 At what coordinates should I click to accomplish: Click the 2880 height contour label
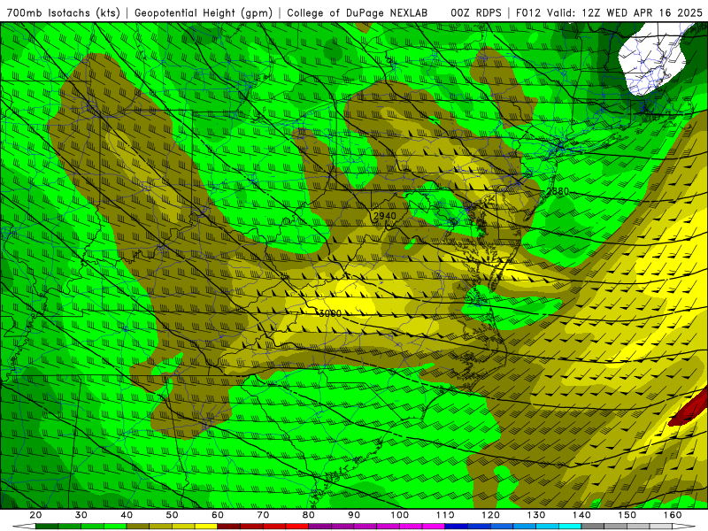coord(558,191)
